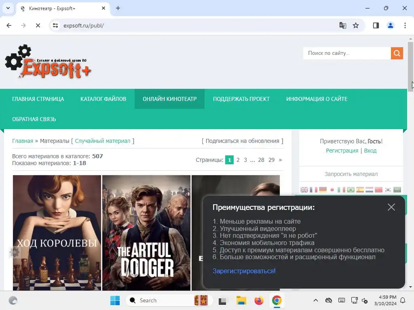Select the Chinese flag
The width and height of the screenshot is (414, 310).
click(x=378, y=190)
